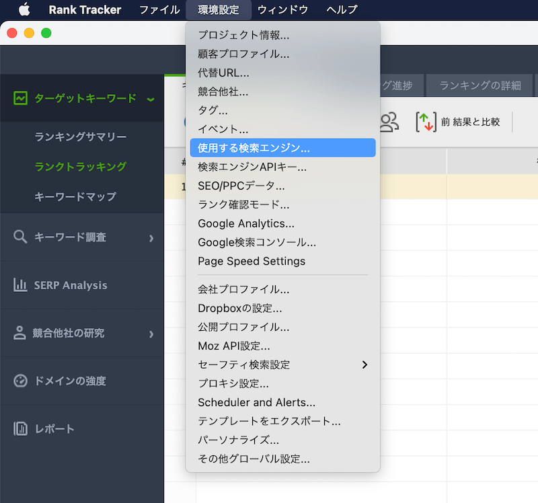
Task: Open the Rank Tracker app menu
Action: click(x=85, y=9)
